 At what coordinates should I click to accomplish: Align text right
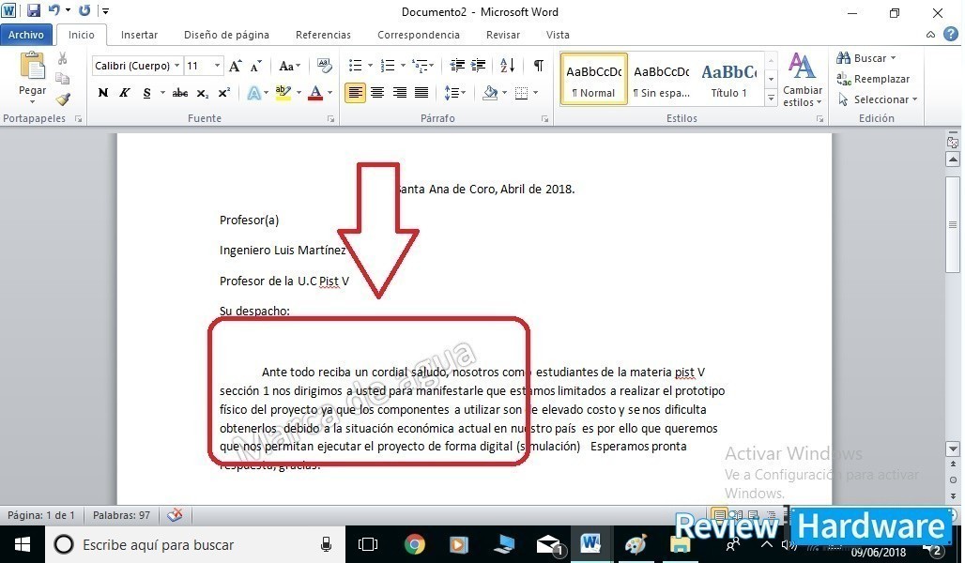(399, 93)
